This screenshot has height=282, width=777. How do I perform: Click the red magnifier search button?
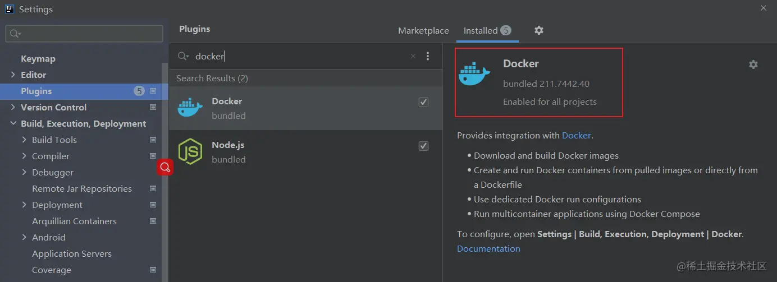(x=164, y=167)
